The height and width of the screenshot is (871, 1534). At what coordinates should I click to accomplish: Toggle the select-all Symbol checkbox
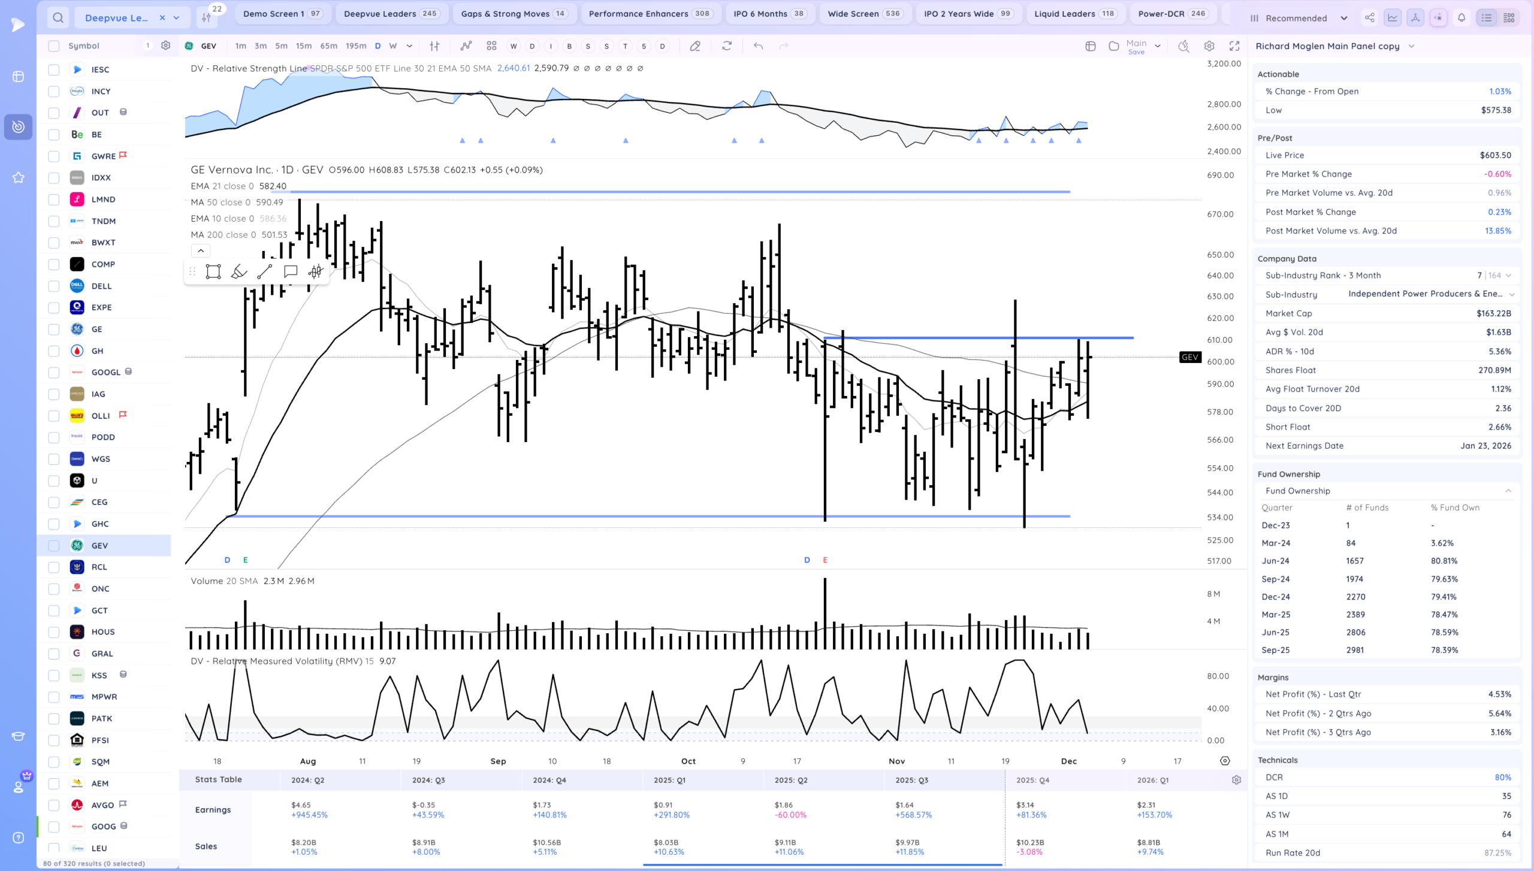tap(54, 46)
